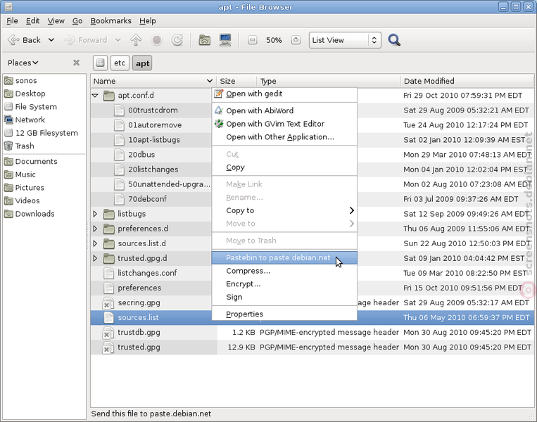Screen dimensions: 537x422
Task: Select the listchanges.conf file
Action: 147,273
